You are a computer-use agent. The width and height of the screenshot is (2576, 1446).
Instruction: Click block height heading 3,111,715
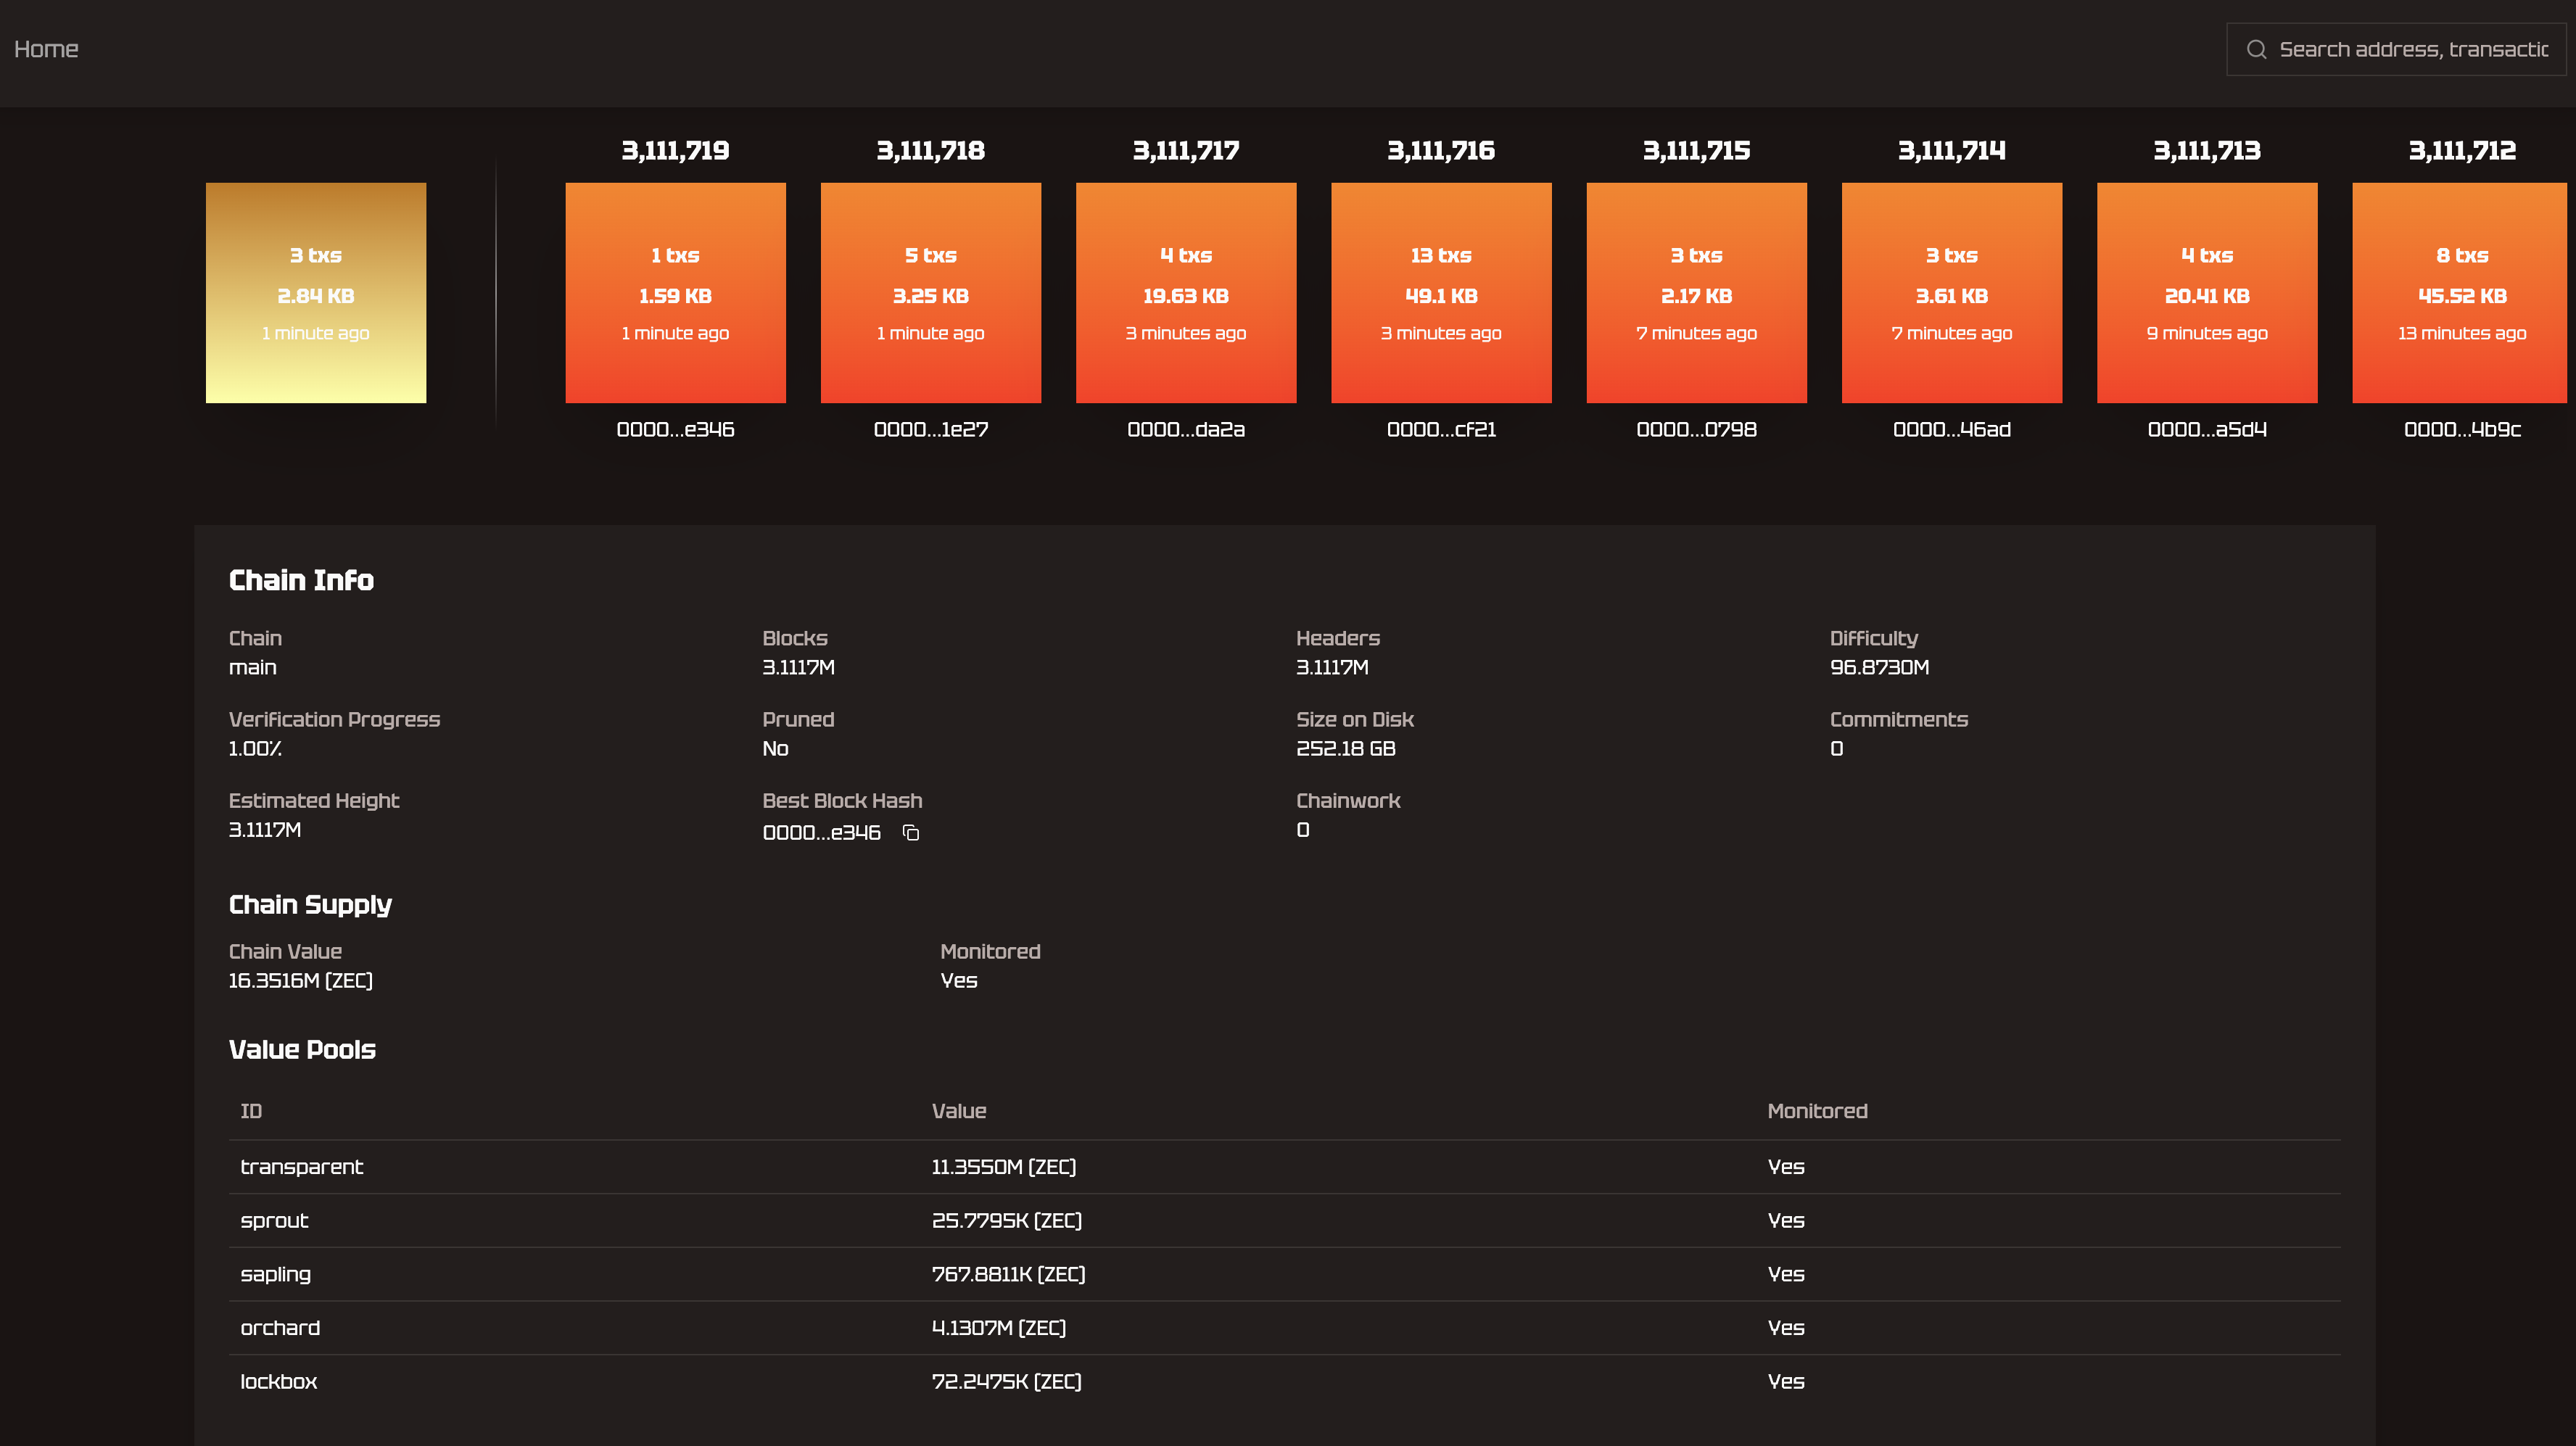[1696, 151]
